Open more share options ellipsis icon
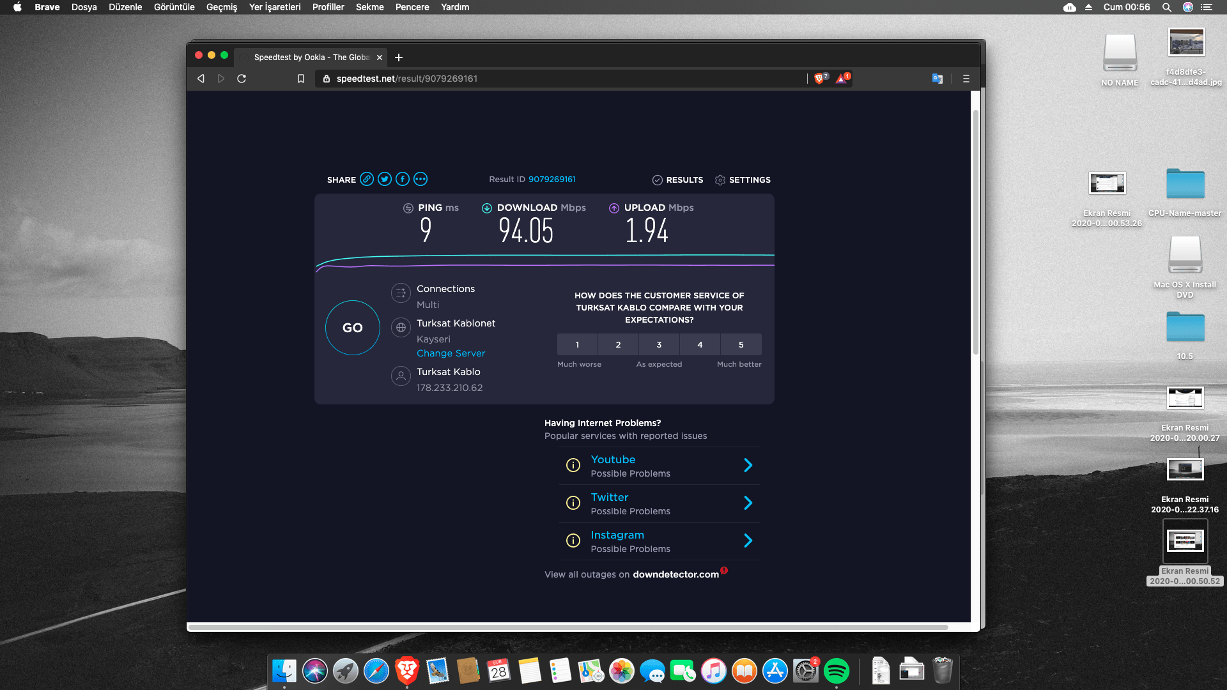This screenshot has height=690, width=1227. click(420, 180)
